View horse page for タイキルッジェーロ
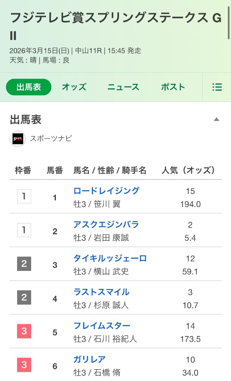The height and width of the screenshot is (381, 231). pyautogui.click(x=110, y=258)
